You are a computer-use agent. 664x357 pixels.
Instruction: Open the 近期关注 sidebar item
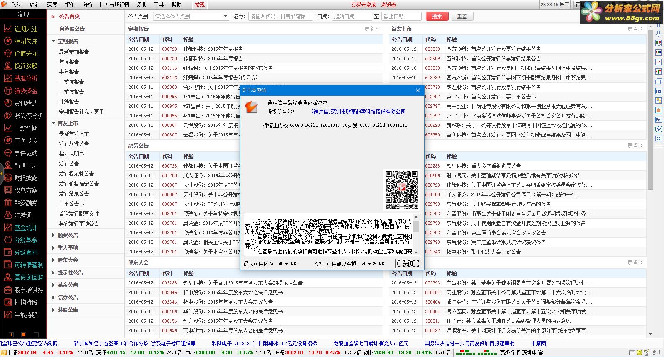pyautogui.click(x=23, y=29)
